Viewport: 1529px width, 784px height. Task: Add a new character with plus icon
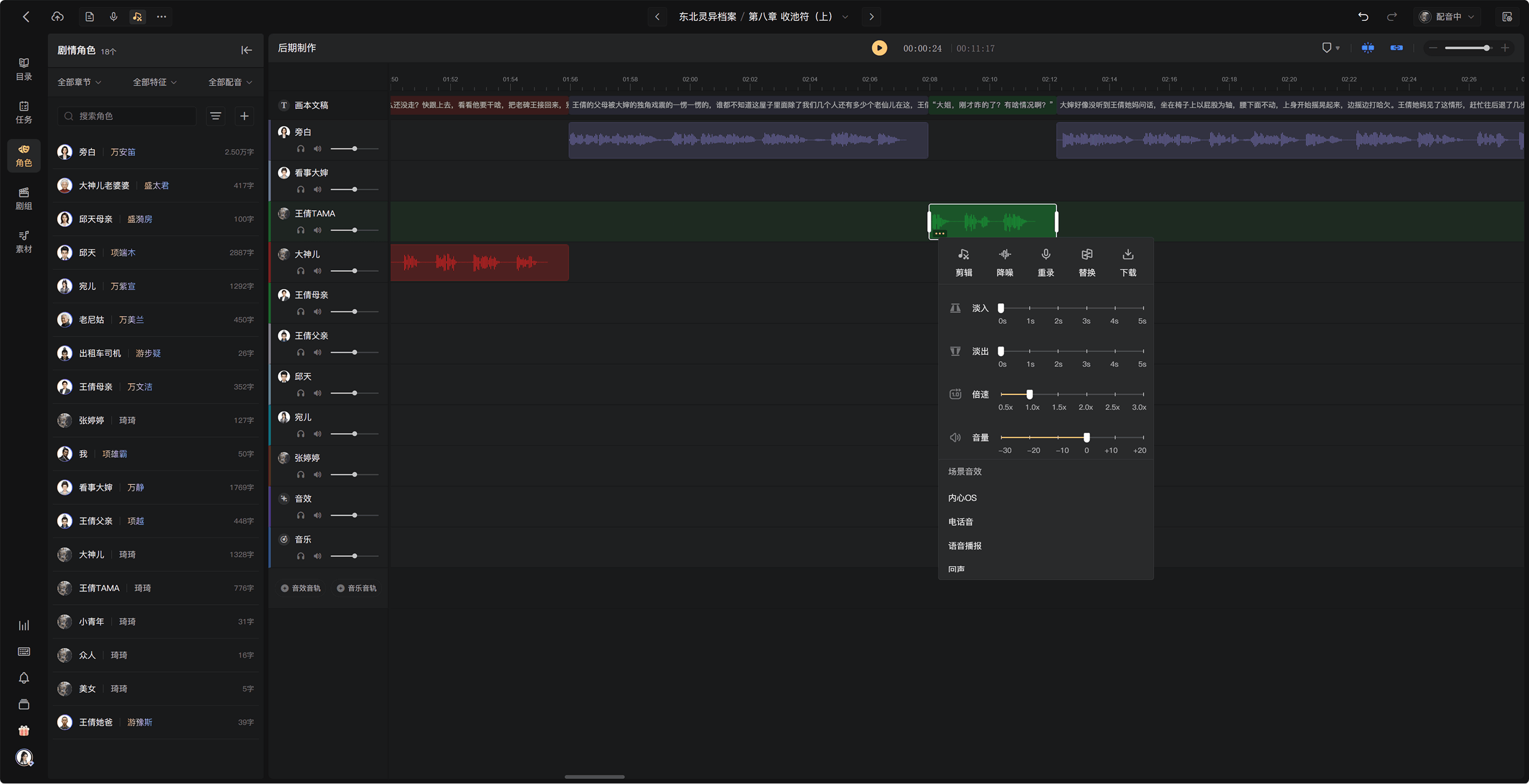tap(244, 116)
